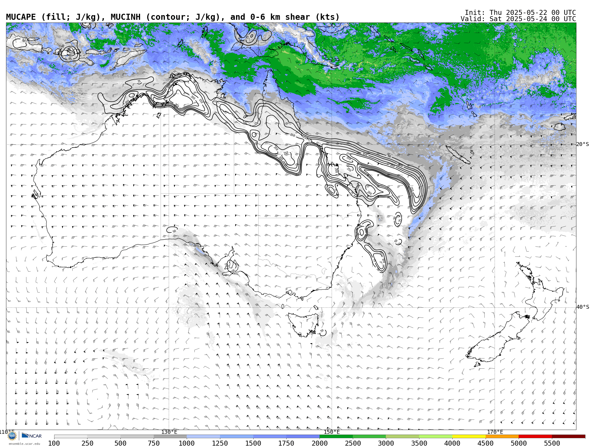Click the 1000 colorbar label

pos(187,443)
